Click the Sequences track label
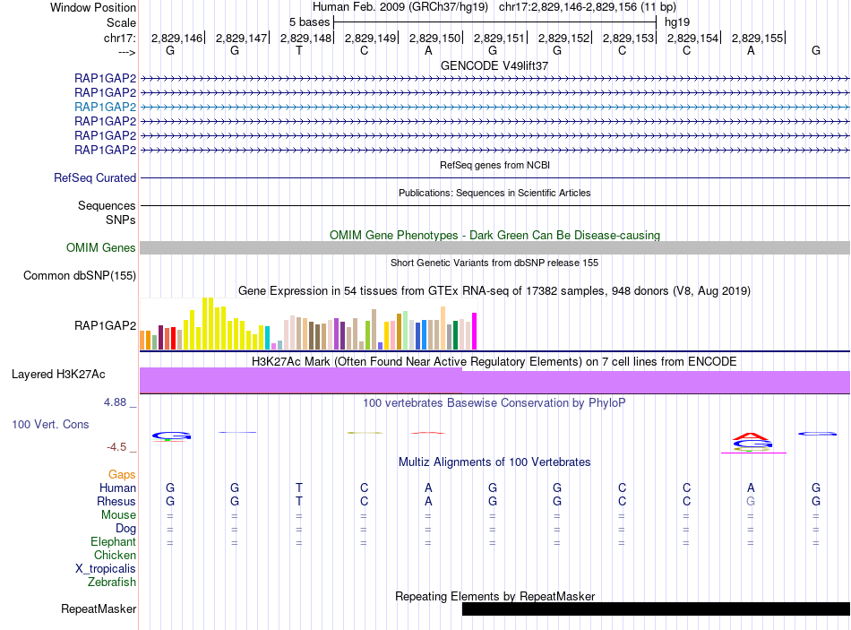 click(x=107, y=206)
